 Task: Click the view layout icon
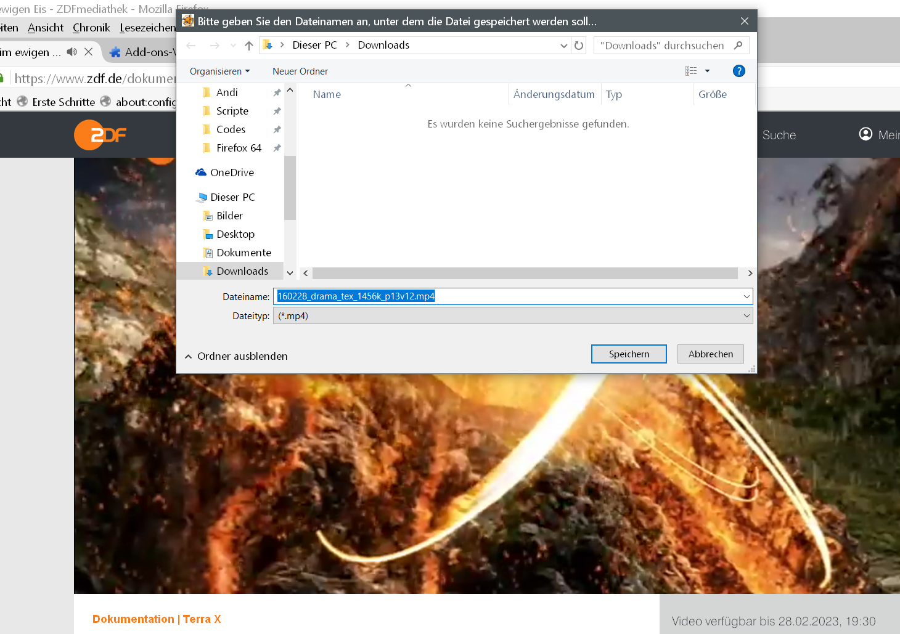coord(691,71)
